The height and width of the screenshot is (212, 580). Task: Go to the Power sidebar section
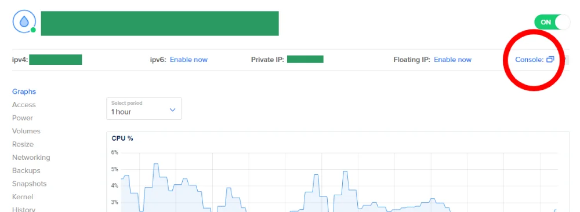pos(23,118)
